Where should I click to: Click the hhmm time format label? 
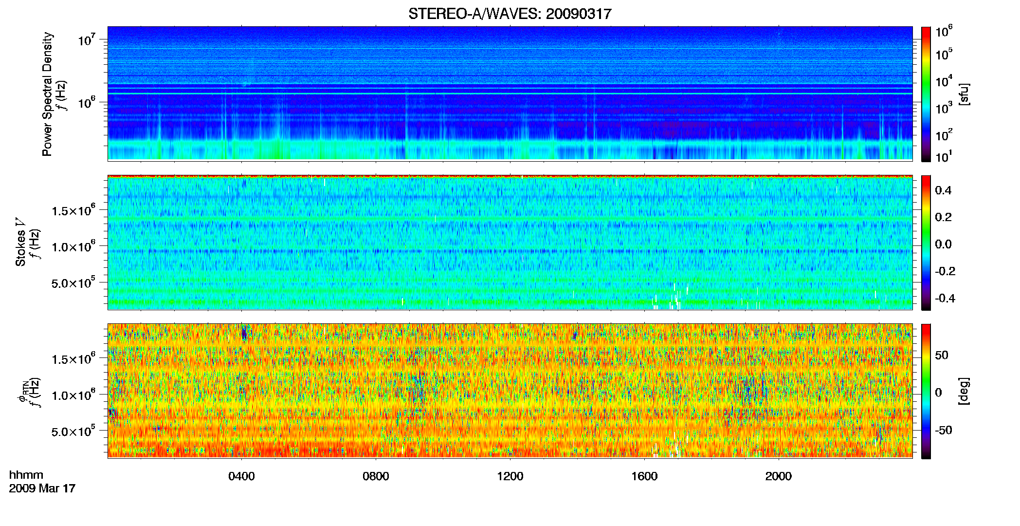pos(26,475)
